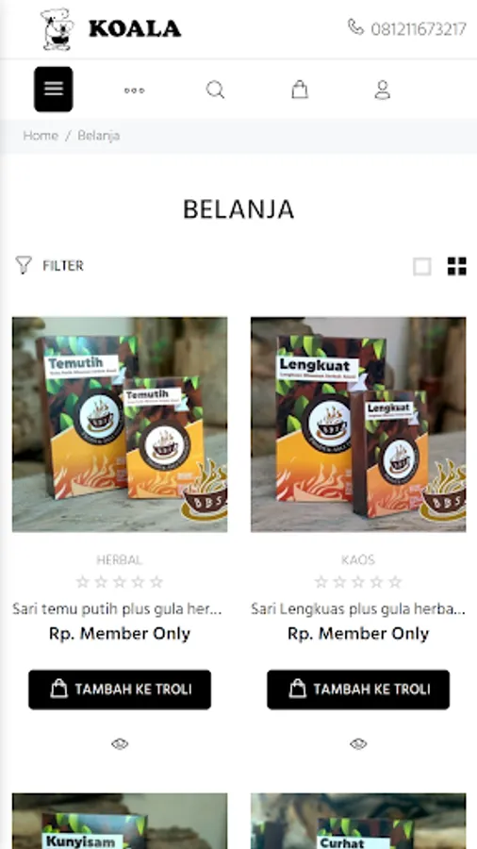Quick view Lengkuat product eye icon
This screenshot has width=477, height=849.
[x=358, y=744]
